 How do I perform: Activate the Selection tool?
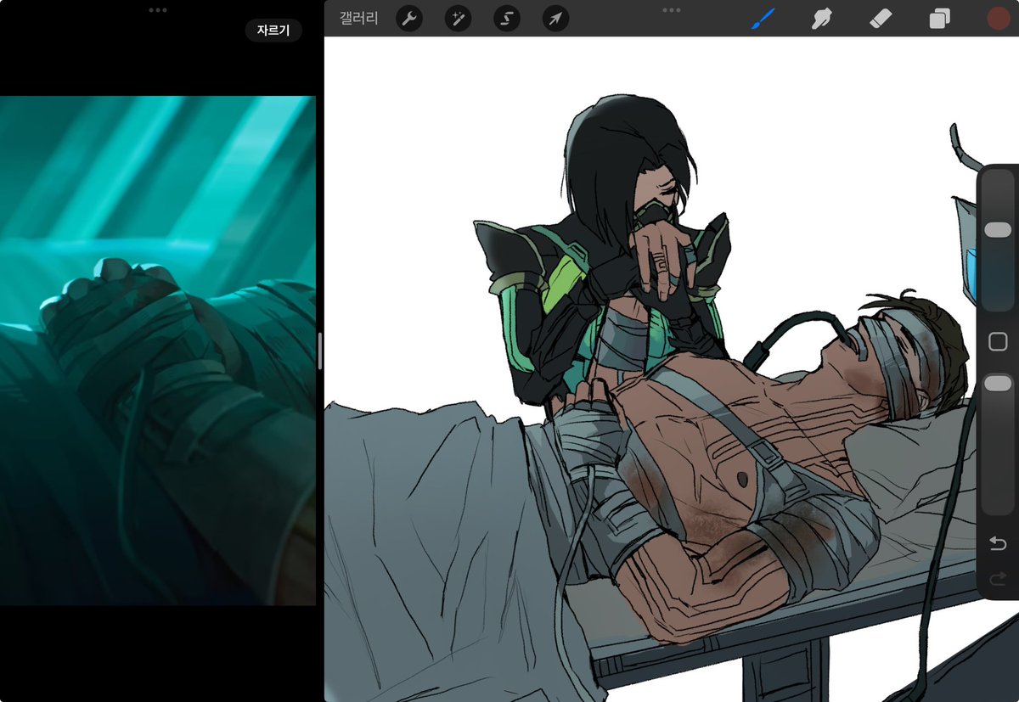507,19
